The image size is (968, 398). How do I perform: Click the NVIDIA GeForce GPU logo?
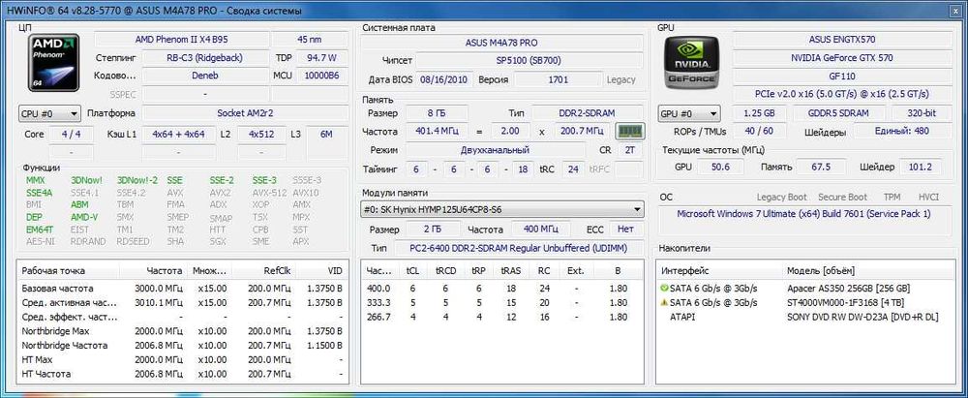click(691, 62)
